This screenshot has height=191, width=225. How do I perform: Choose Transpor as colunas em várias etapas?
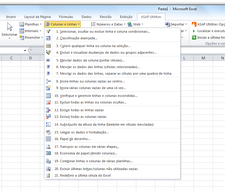(112, 147)
